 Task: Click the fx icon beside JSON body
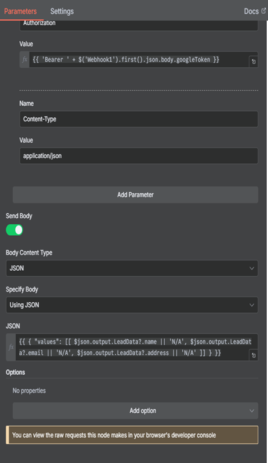(x=11, y=347)
